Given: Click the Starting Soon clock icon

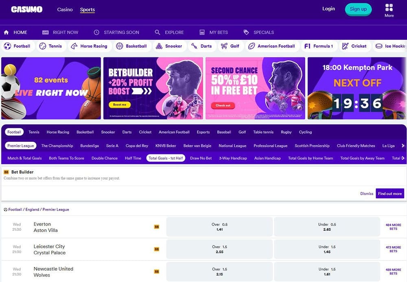Looking at the screenshot, I should [x=96, y=33].
